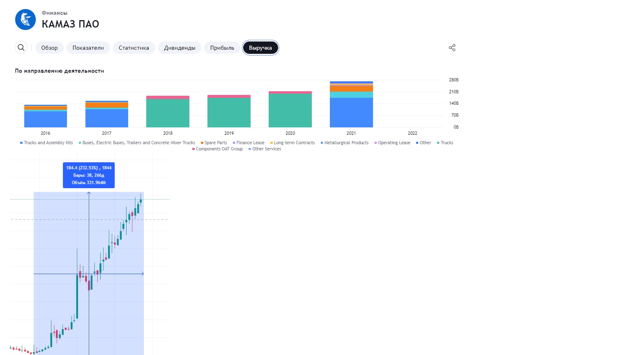This screenshot has height=355, width=631.
Task: Toggle the Other Services legend item
Action: pyautogui.click(x=265, y=149)
